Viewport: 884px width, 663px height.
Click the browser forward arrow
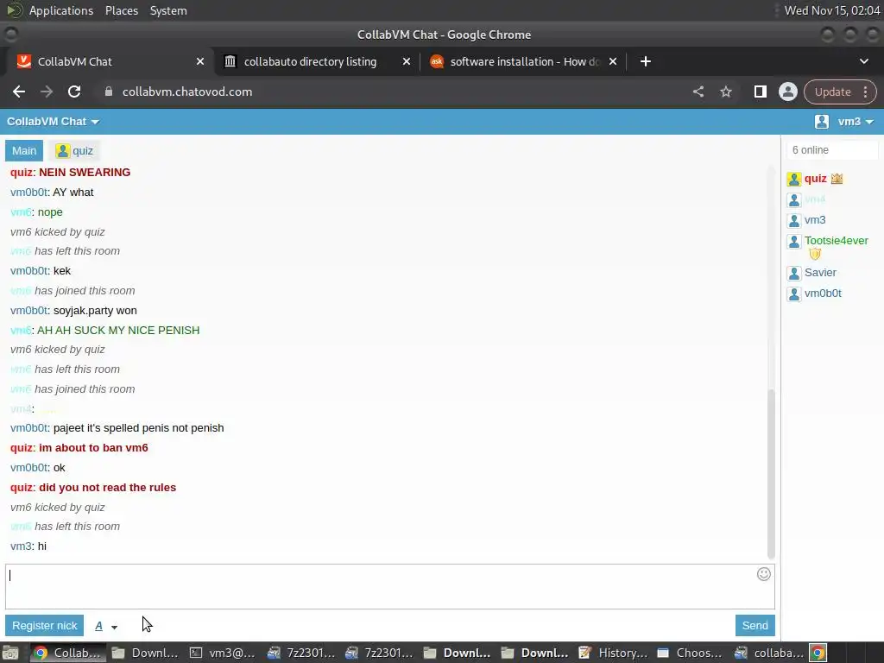tap(47, 92)
